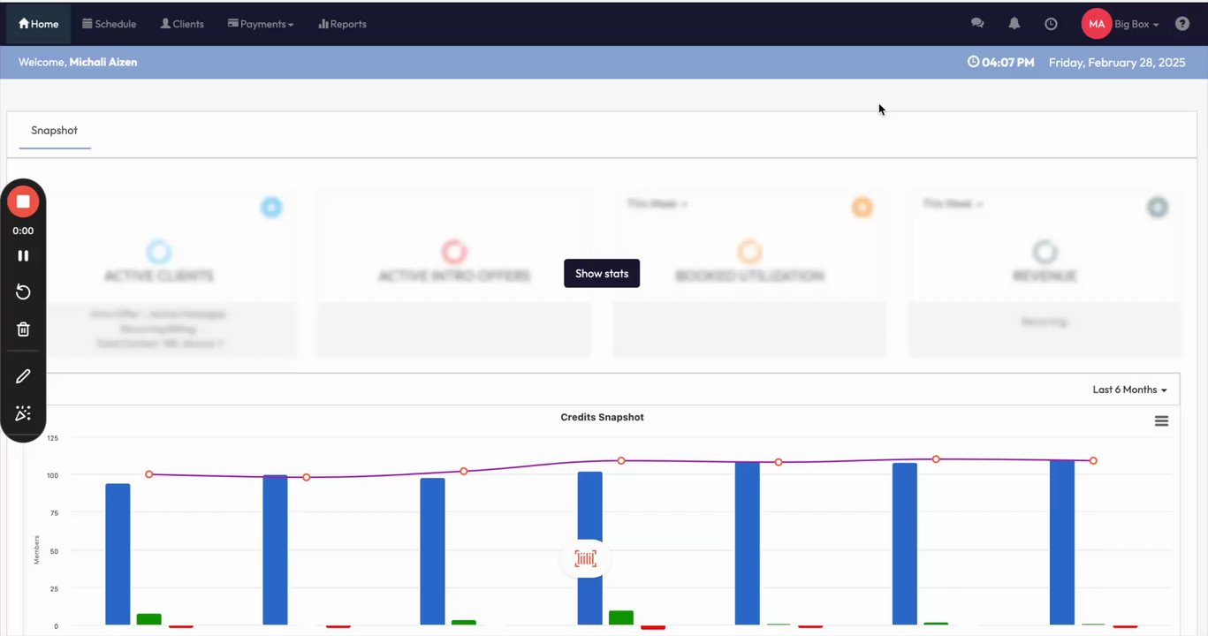The width and height of the screenshot is (1208, 636).
Task: Restart the recording using the circular arrow icon
Action: point(23,292)
